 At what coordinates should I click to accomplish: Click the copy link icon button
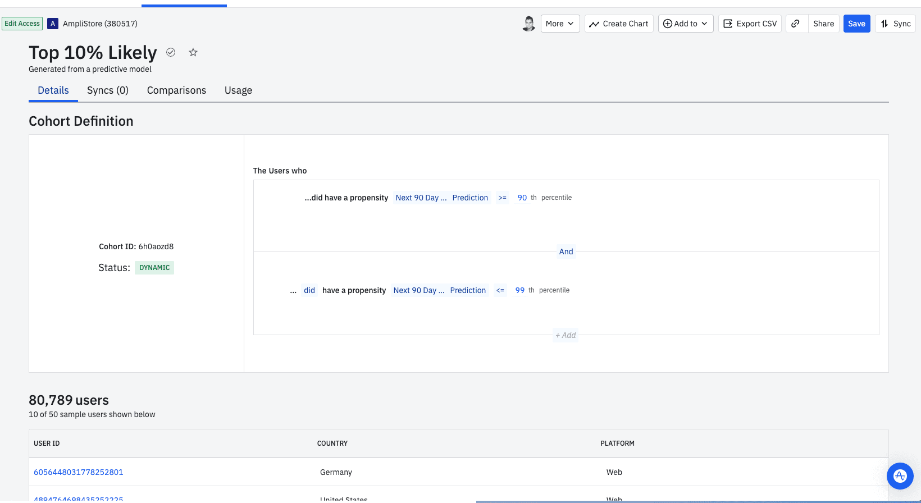795,24
